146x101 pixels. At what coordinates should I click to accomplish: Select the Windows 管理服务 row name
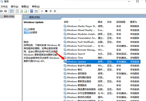tap(77, 85)
